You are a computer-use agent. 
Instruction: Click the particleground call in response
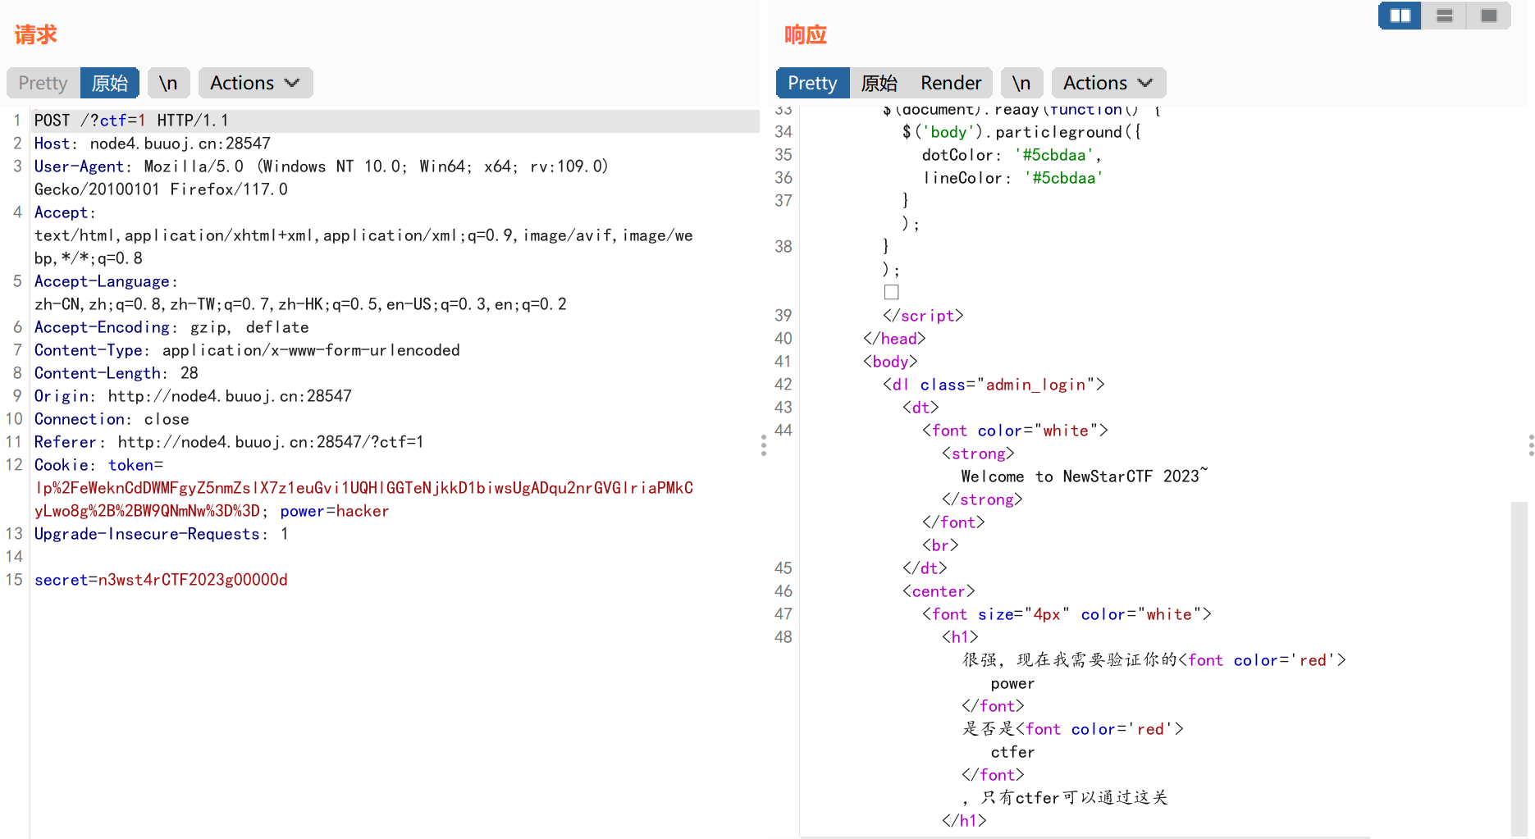pyautogui.click(x=1021, y=132)
